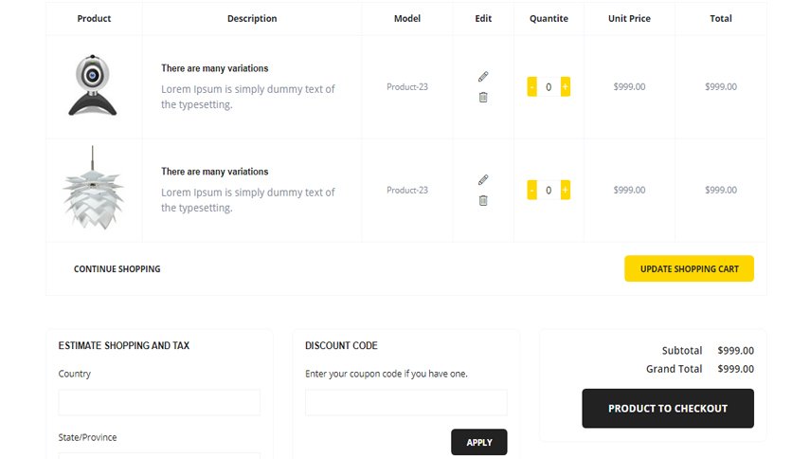Focus the coupon code input field

point(406,402)
